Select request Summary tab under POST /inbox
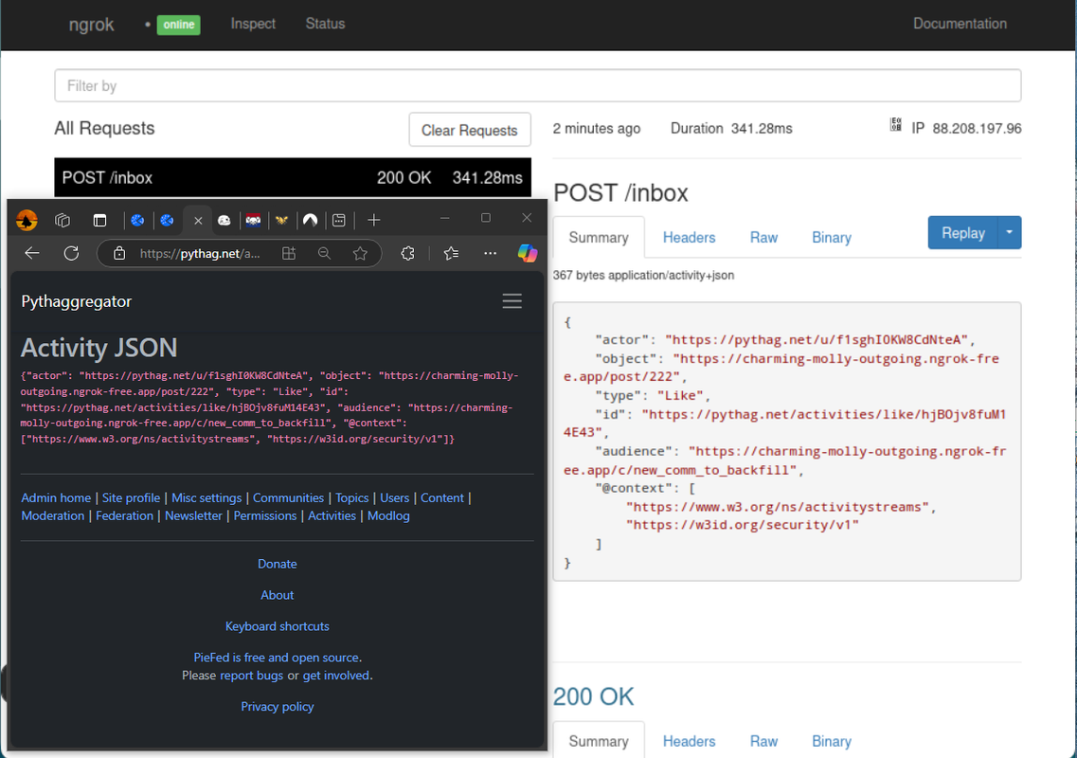The width and height of the screenshot is (1077, 758). [599, 237]
